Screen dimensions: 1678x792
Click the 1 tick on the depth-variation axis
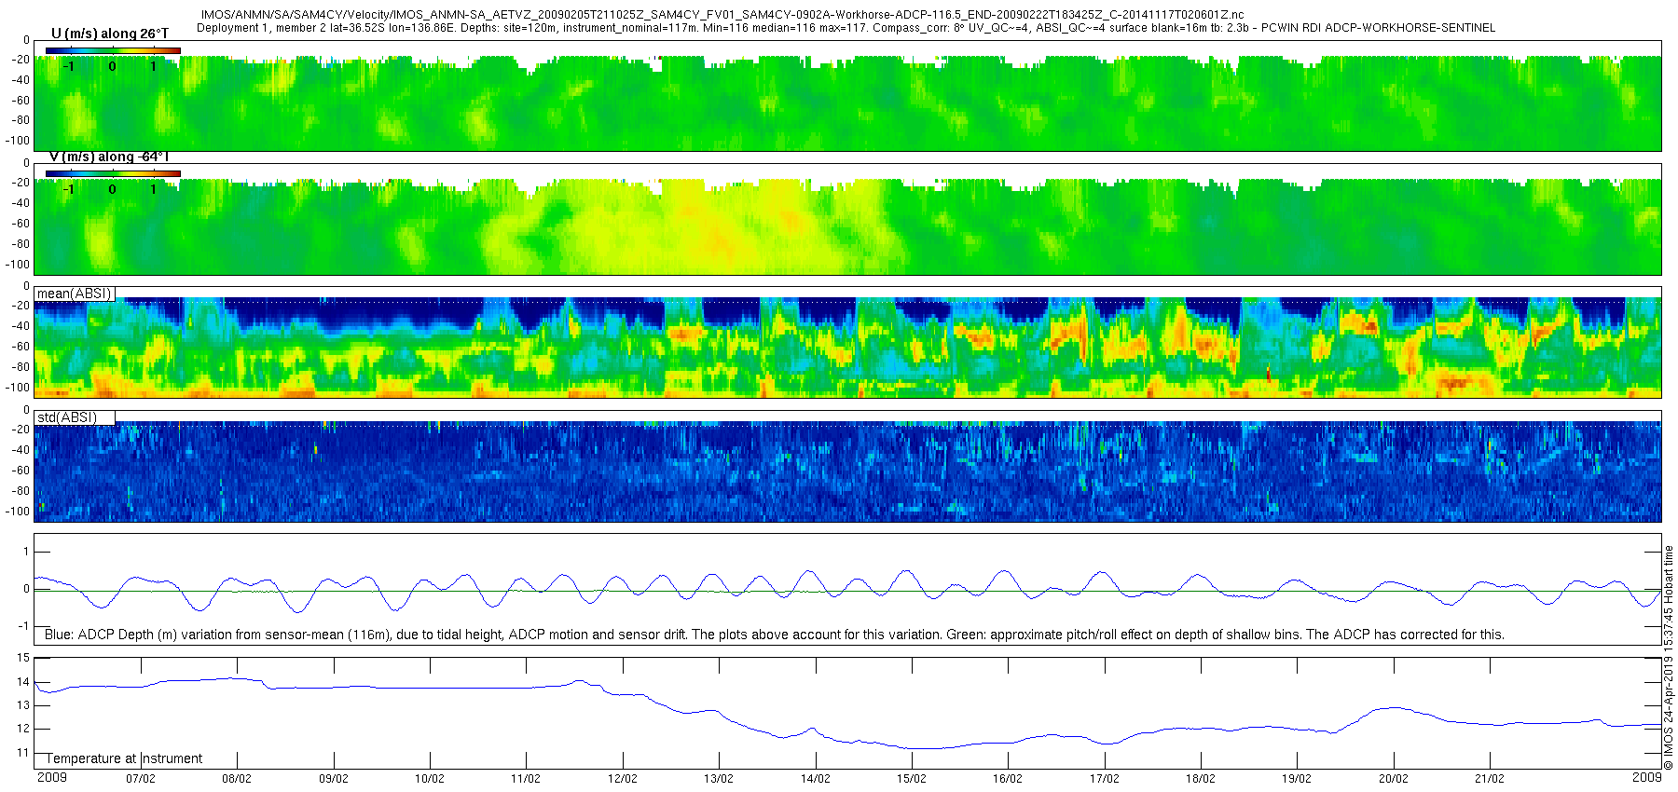[26, 552]
